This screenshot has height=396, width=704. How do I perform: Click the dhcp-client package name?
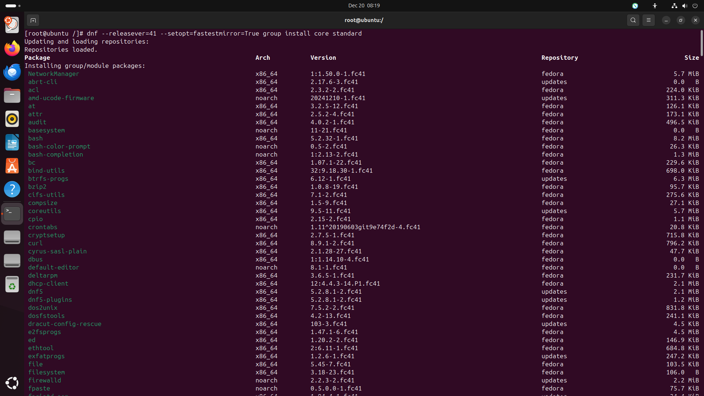(48, 283)
